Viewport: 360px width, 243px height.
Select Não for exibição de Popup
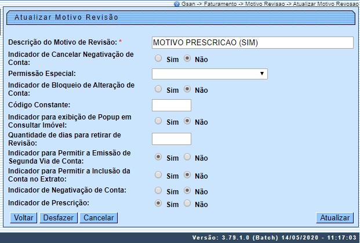coord(187,121)
